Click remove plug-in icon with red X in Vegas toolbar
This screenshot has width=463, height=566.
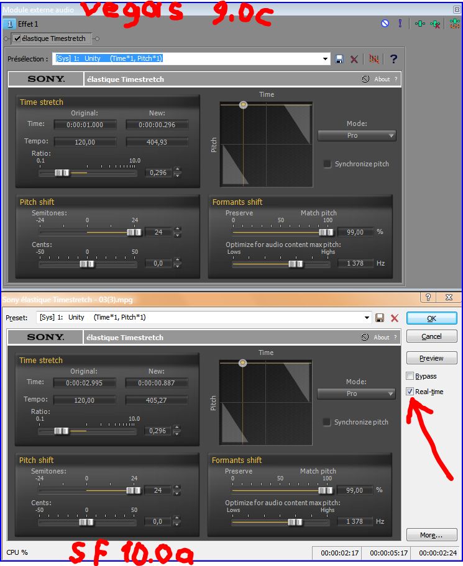[x=435, y=24]
